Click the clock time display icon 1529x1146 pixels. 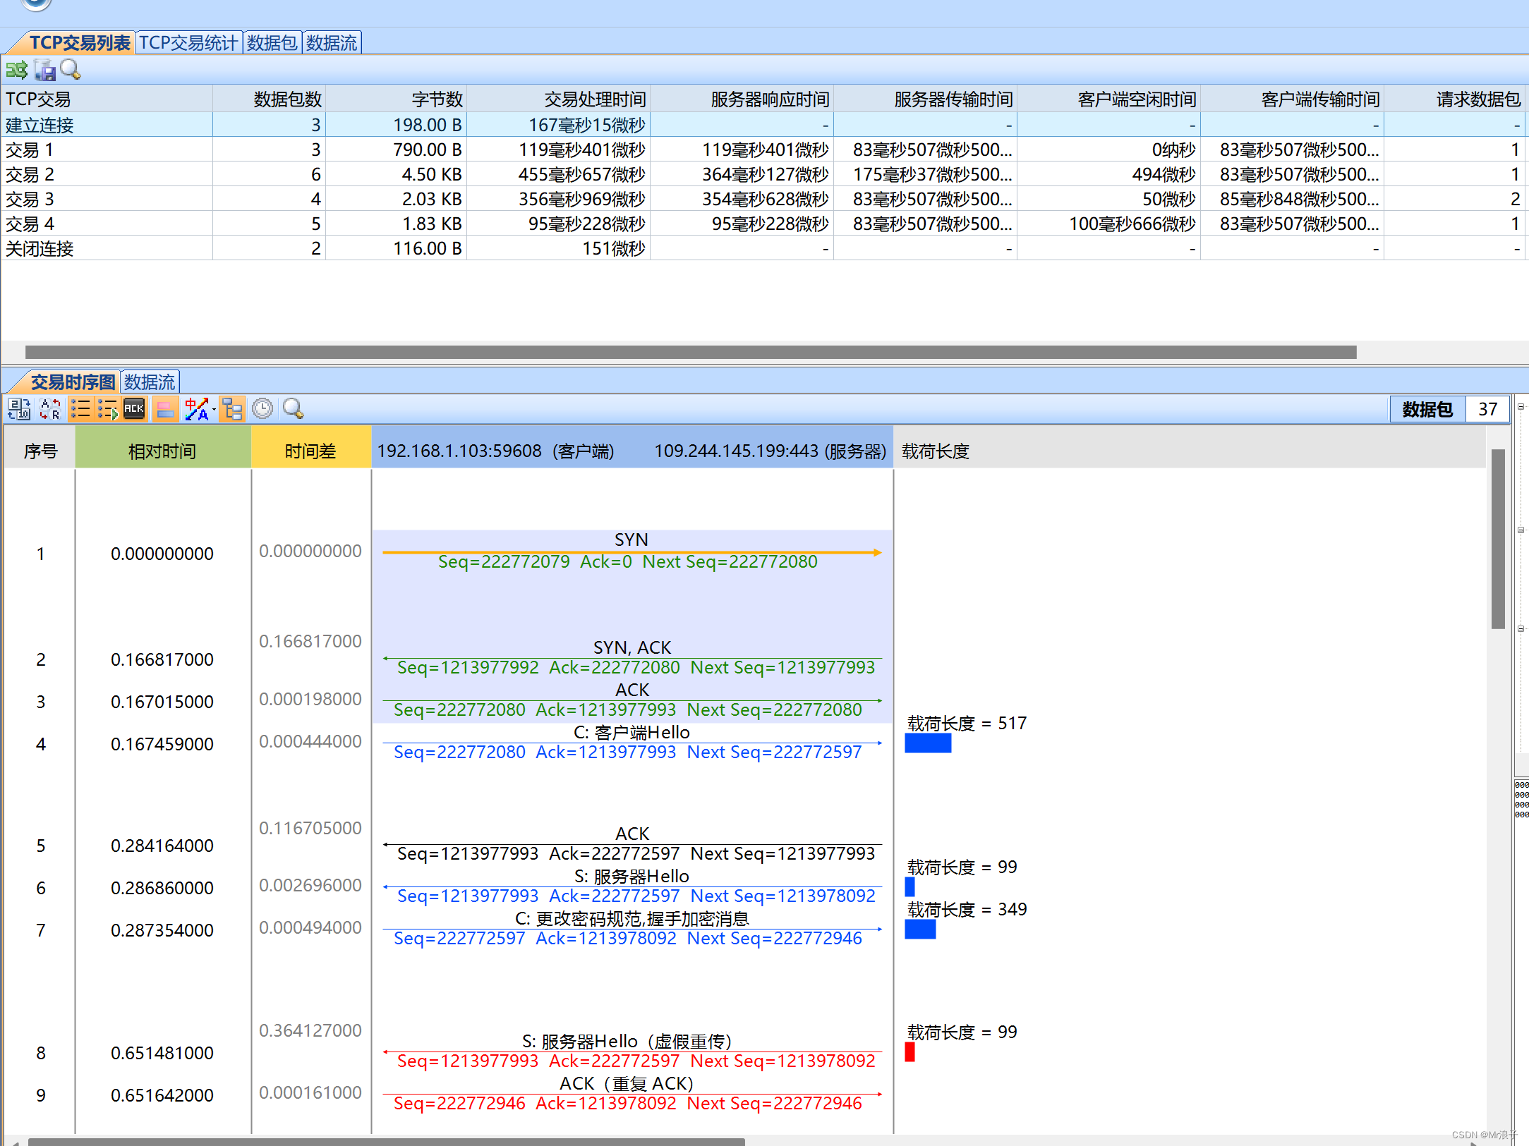(262, 409)
